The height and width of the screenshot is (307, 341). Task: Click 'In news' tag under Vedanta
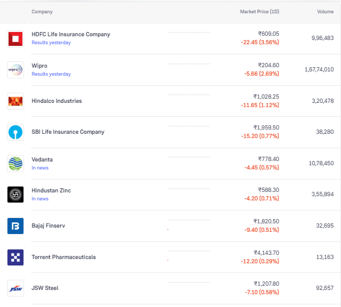pyautogui.click(x=40, y=168)
